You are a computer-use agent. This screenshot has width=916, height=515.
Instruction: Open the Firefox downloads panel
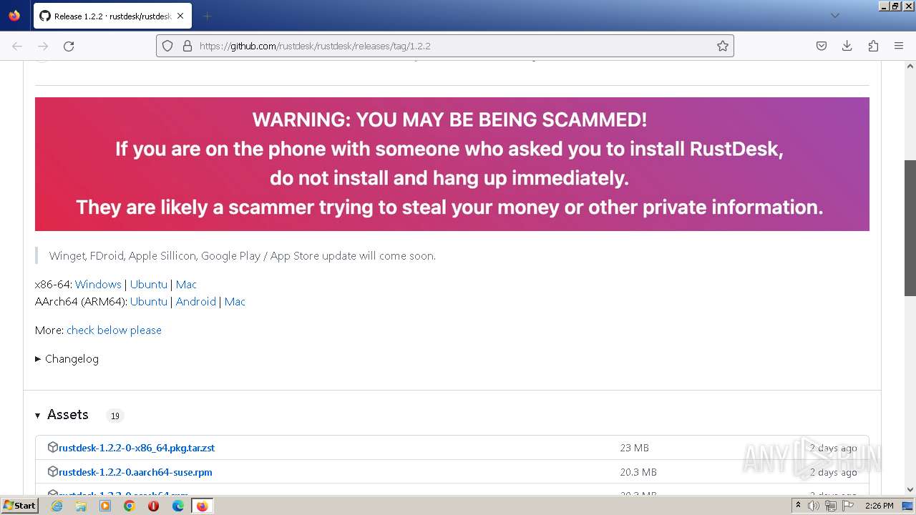click(x=847, y=46)
